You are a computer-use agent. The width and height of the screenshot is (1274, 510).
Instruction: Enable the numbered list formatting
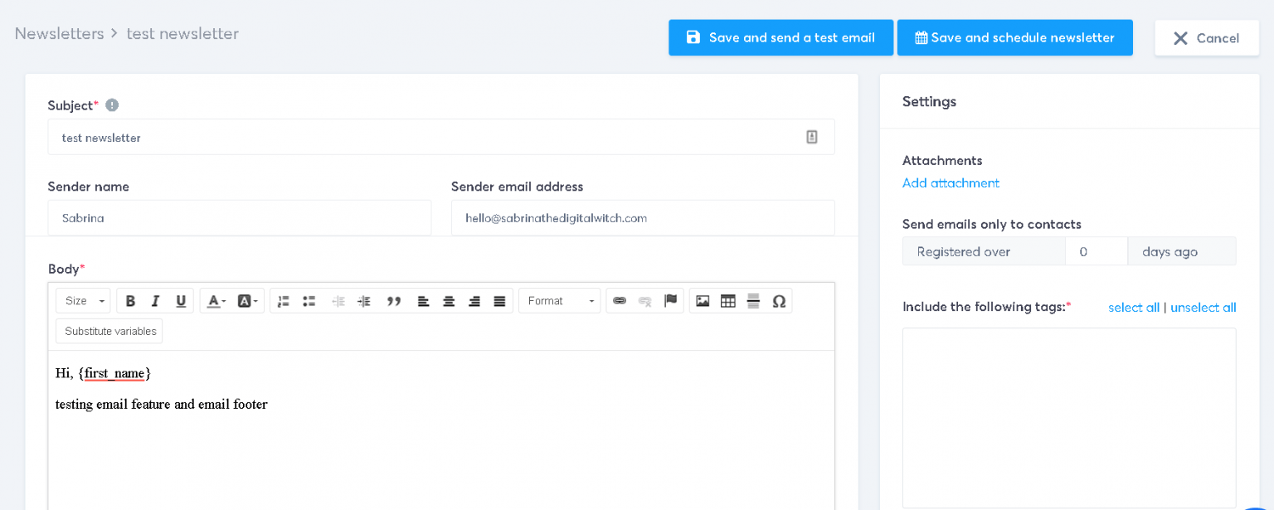pyautogui.click(x=283, y=300)
